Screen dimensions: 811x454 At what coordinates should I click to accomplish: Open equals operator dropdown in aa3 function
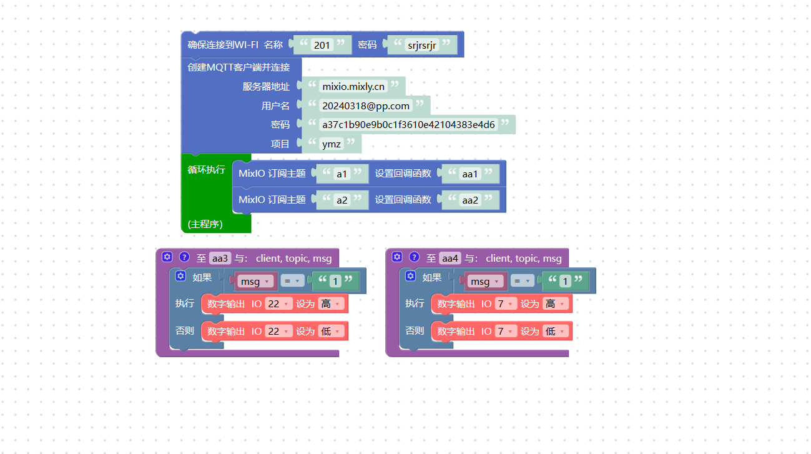(292, 282)
